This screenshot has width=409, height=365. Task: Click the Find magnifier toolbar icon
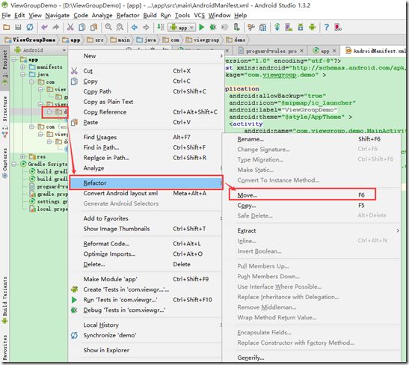[108, 27]
